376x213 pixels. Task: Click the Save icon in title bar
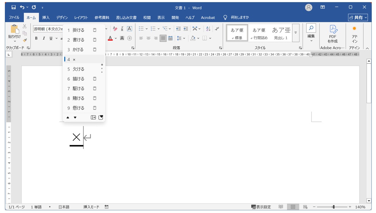pos(13,7)
